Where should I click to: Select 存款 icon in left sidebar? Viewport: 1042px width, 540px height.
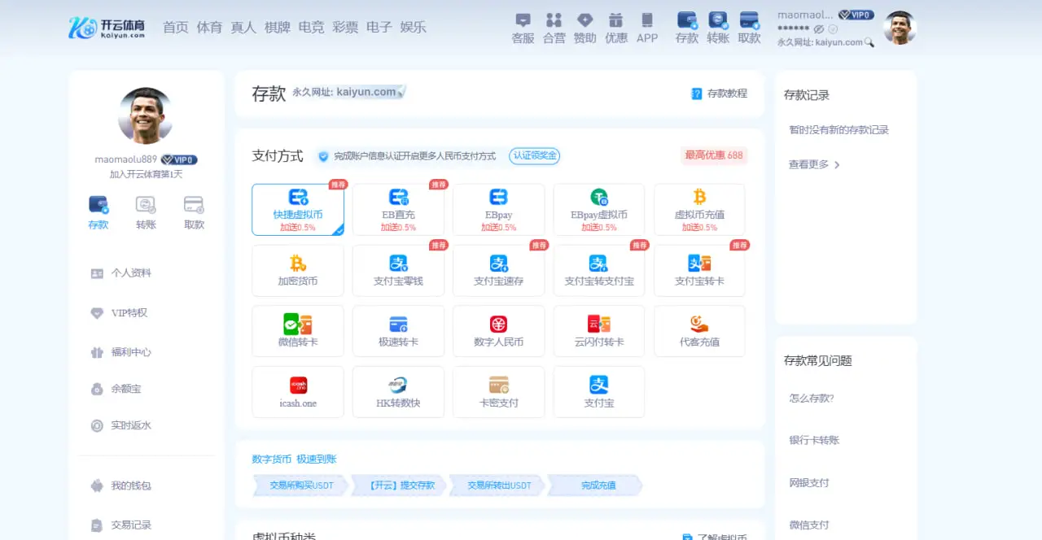click(x=98, y=213)
